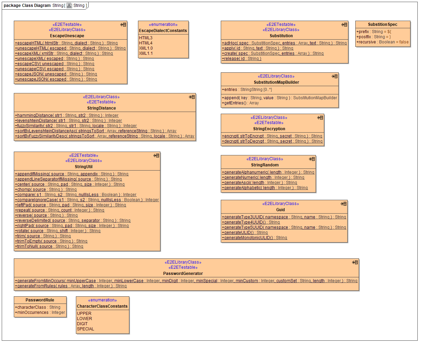The height and width of the screenshot is (349, 426).
Task: Select the HTML3 enumeration literal
Action: click(146, 38)
